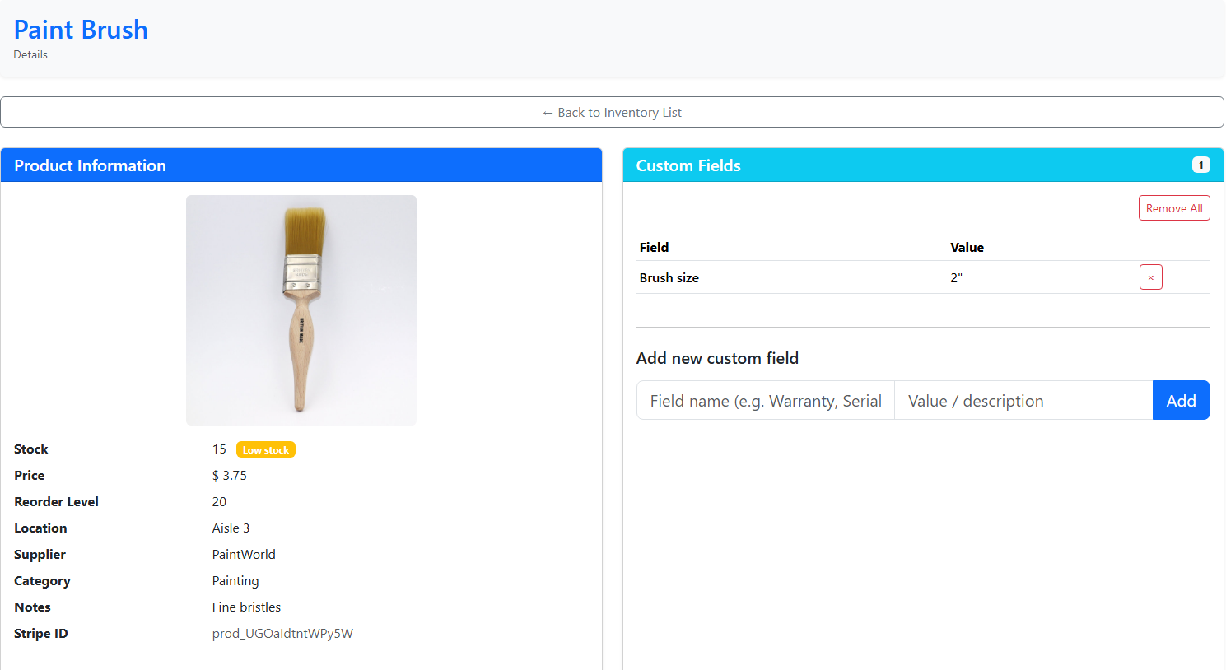Click the Value column header
This screenshot has width=1226, height=670.
pyautogui.click(x=967, y=247)
